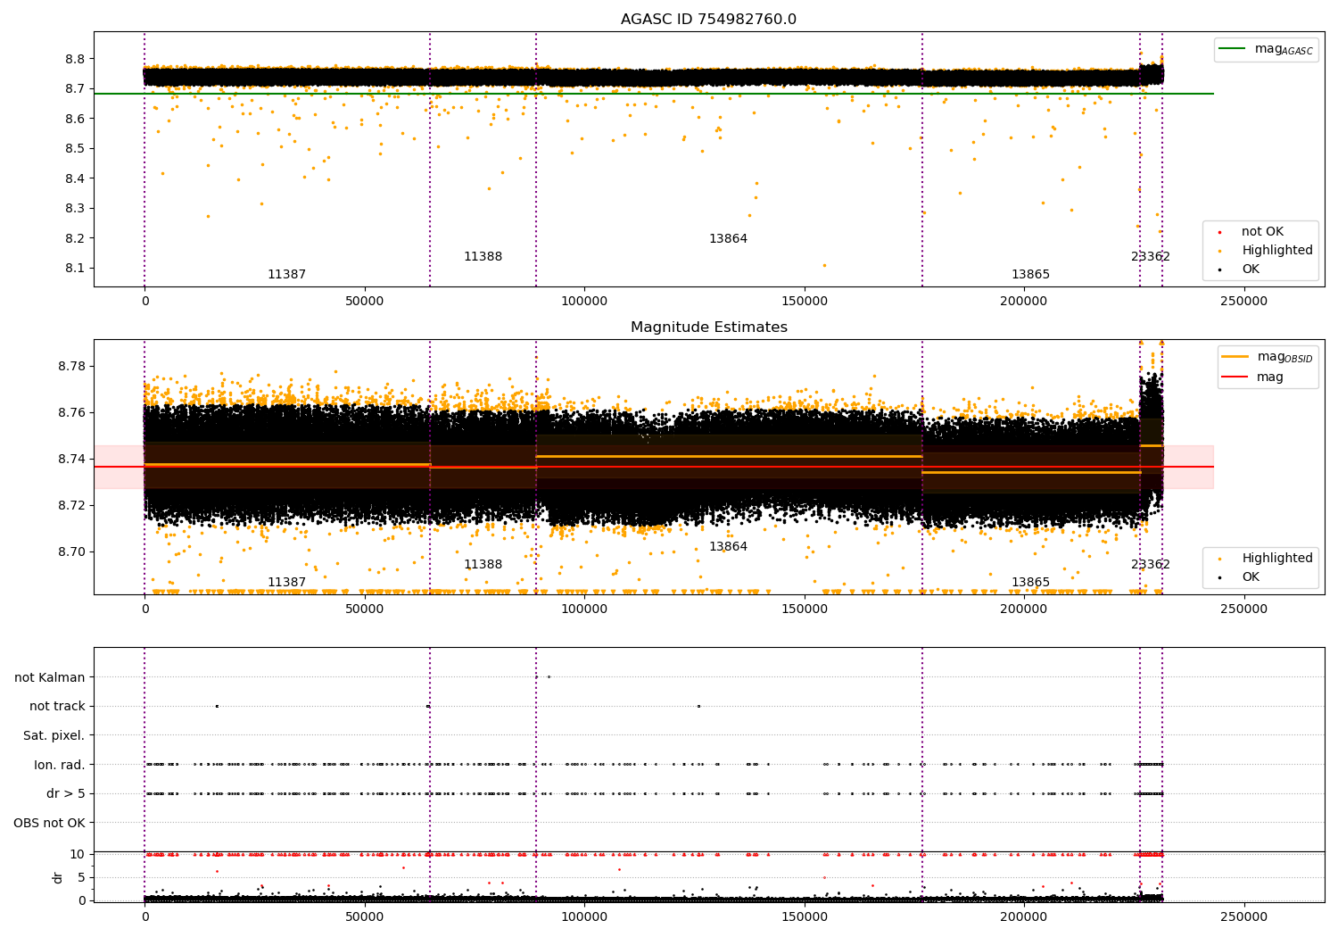This screenshot has height=937, width=1338.
Task: Select the 'Ion. rad.' axis label
Action: (60, 765)
